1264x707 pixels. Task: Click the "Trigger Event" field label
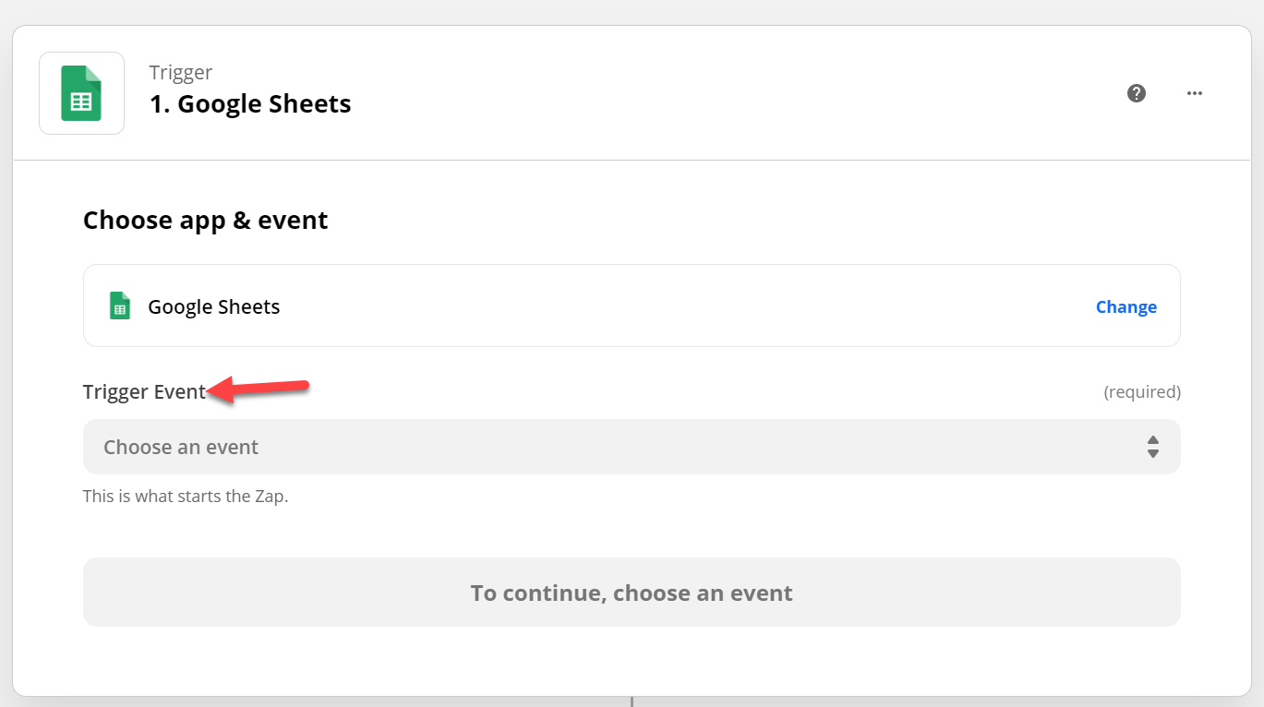(x=144, y=391)
